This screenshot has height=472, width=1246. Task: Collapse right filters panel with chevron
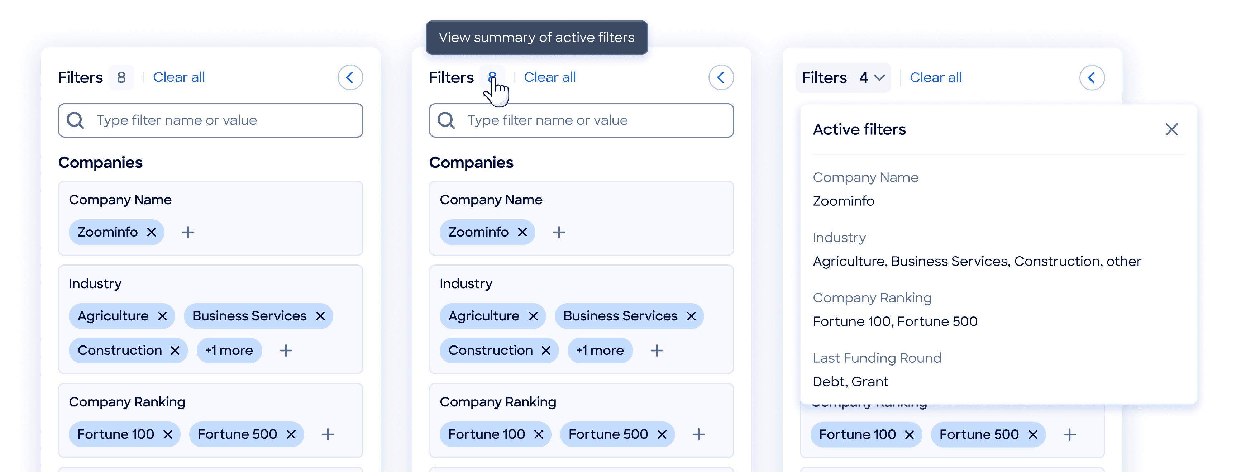coord(1092,78)
